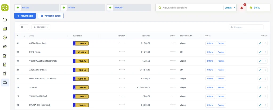Image resolution: width=273 pixels, height=110 pixels.
Task: Sort by AUTO column header
Action: (32, 36)
